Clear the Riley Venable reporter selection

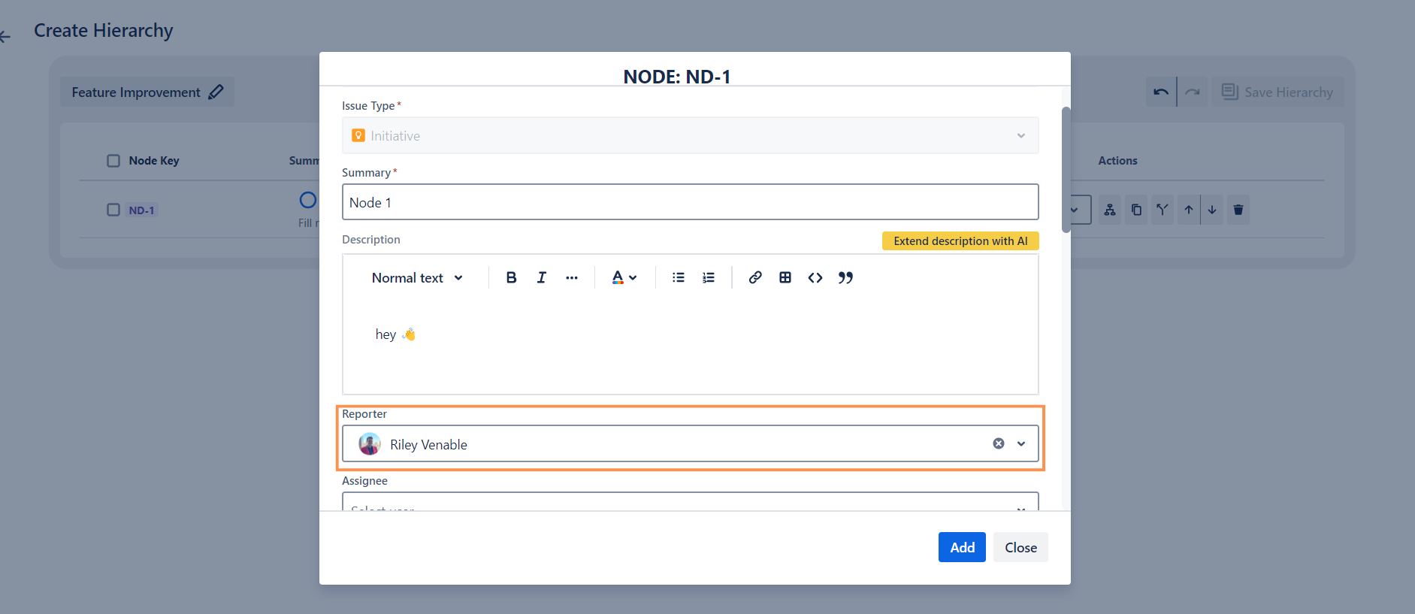(999, 443)
